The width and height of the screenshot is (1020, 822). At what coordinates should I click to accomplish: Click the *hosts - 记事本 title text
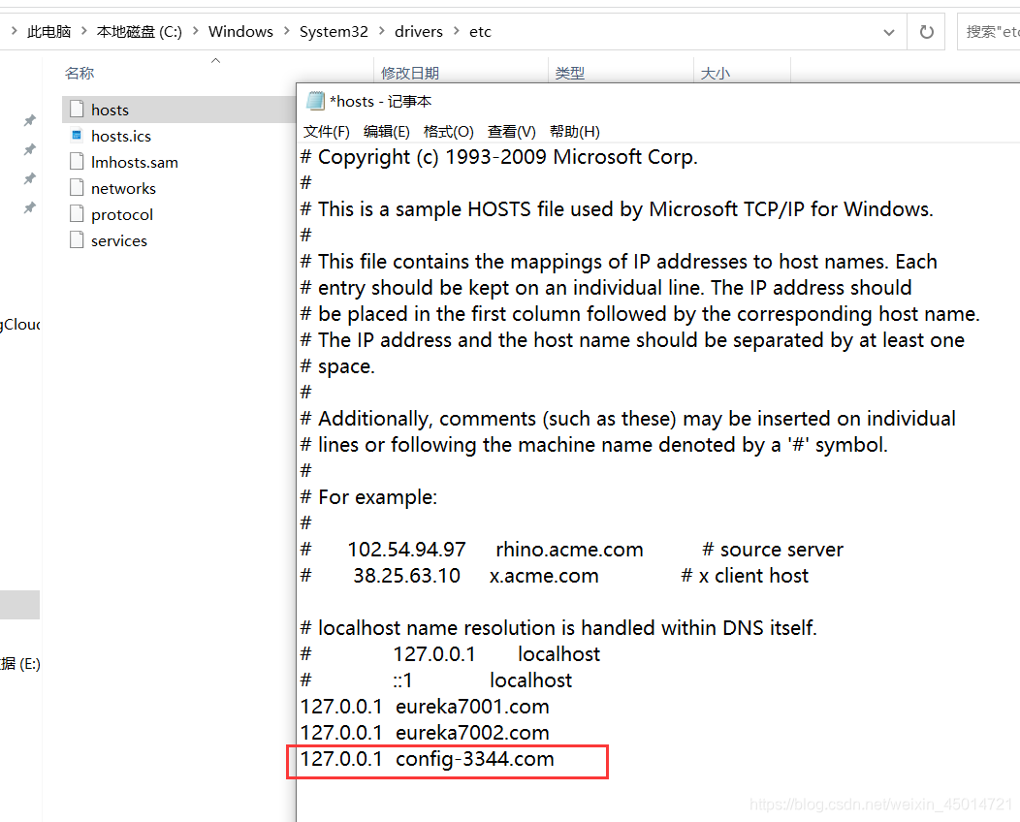pyautogui.click(x=380, y=101)
